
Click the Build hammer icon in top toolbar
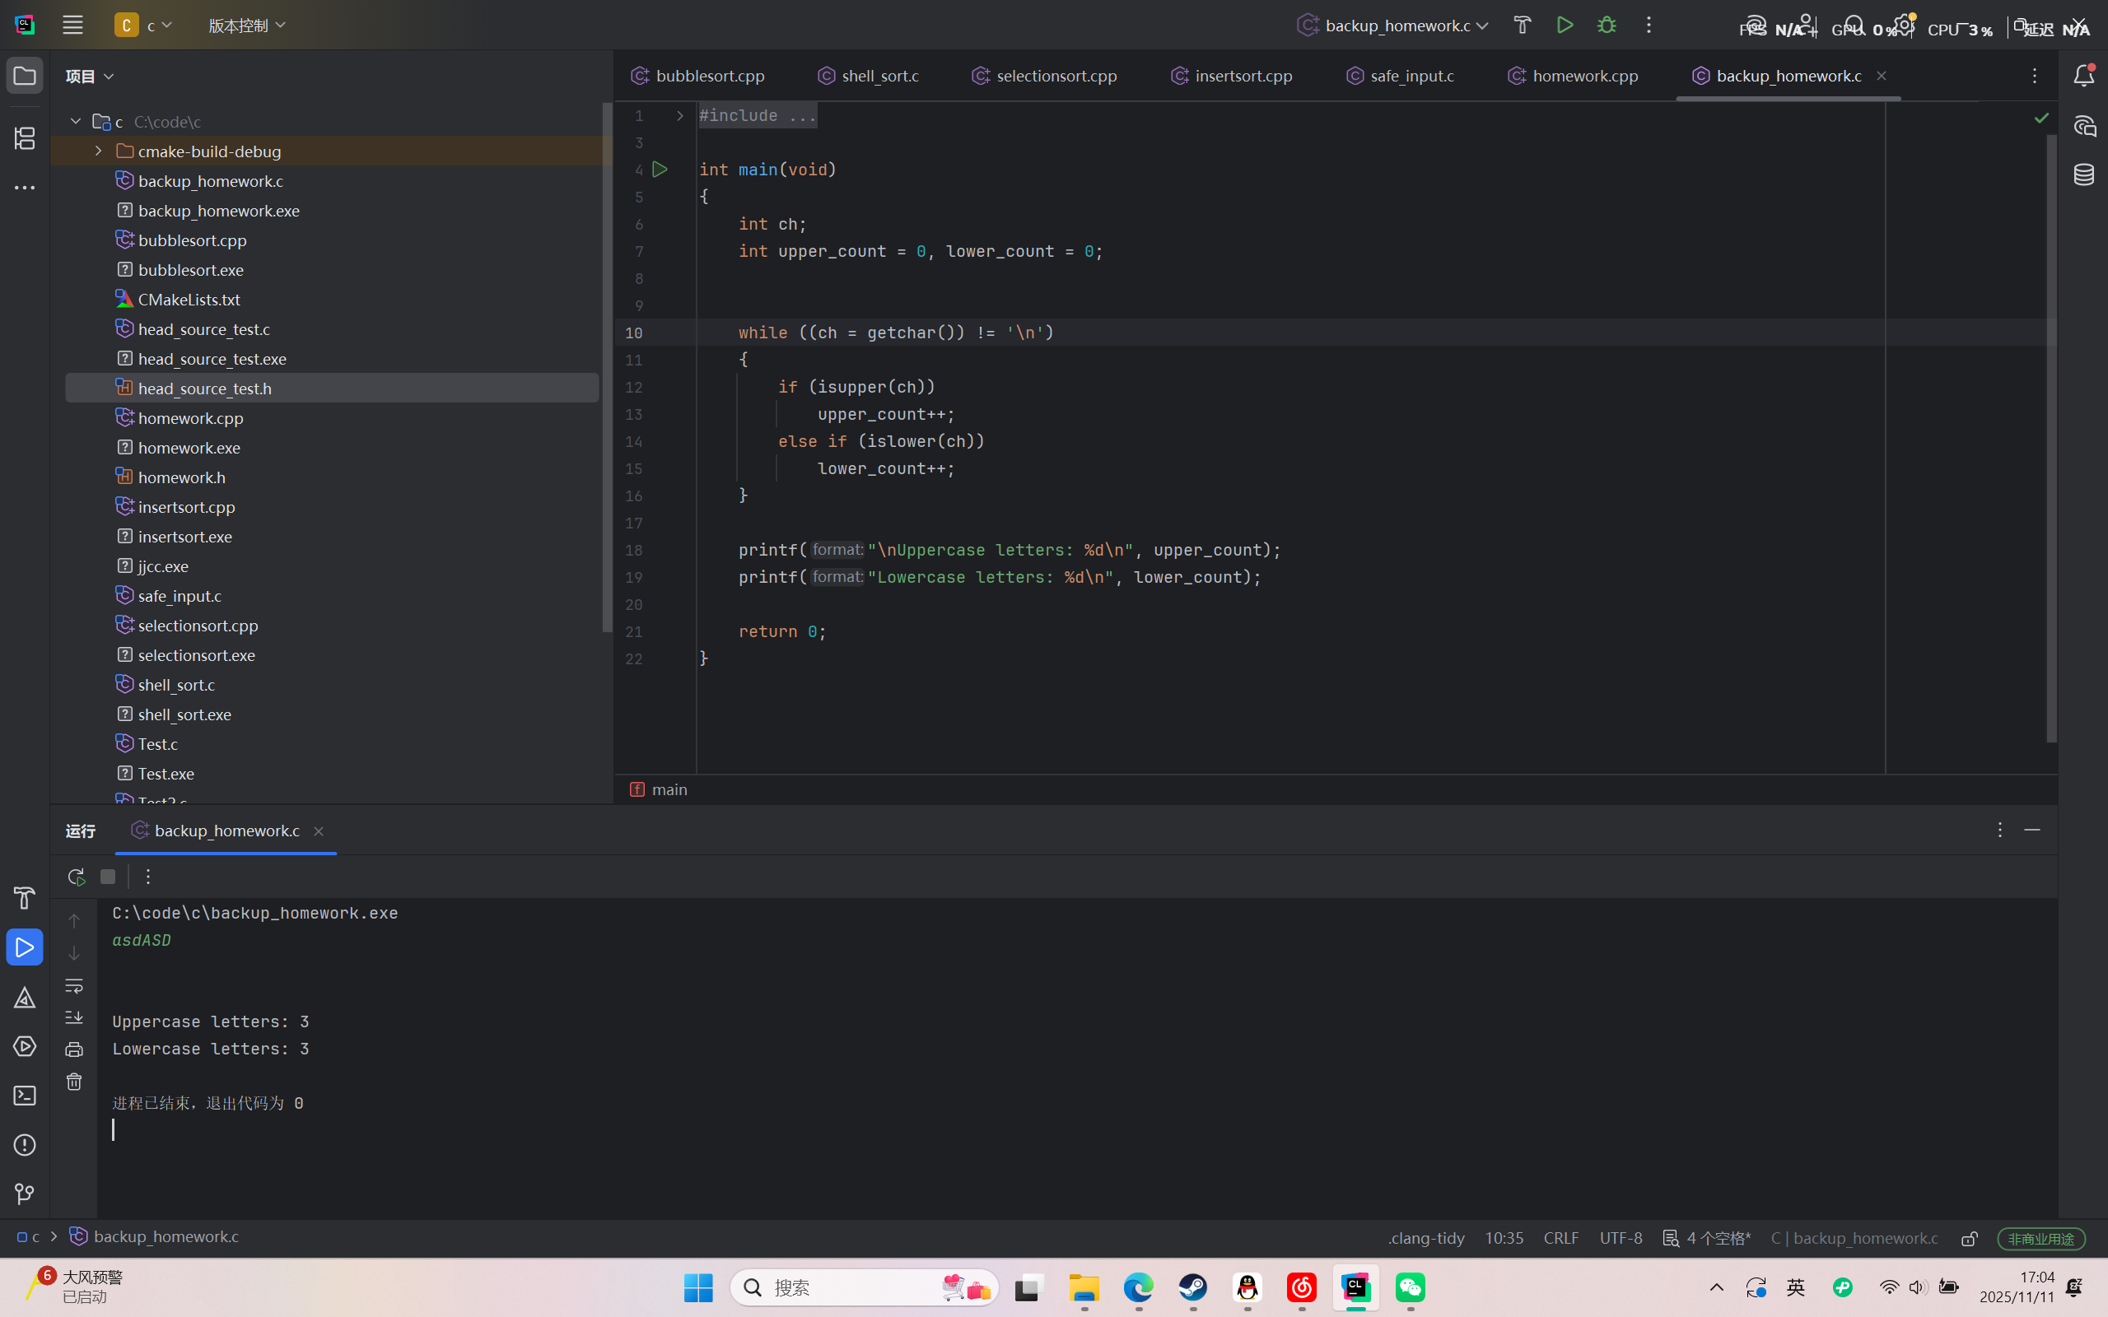(1522, 26)
